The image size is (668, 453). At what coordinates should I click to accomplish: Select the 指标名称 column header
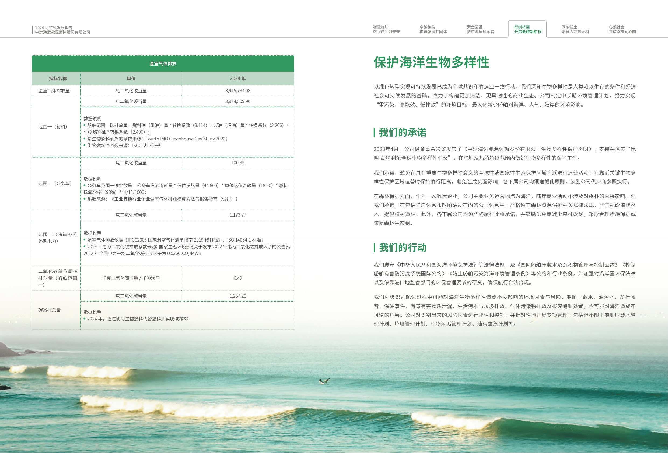58,79
